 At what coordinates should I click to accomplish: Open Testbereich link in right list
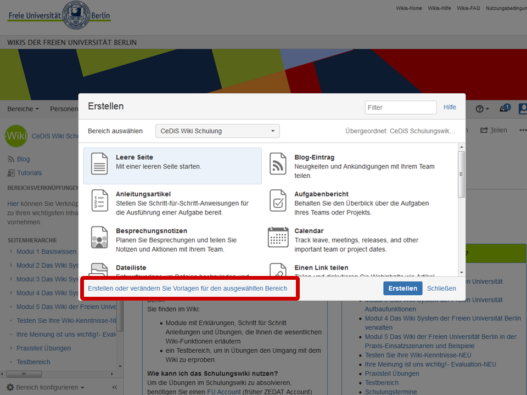click(x=382, y=382)
